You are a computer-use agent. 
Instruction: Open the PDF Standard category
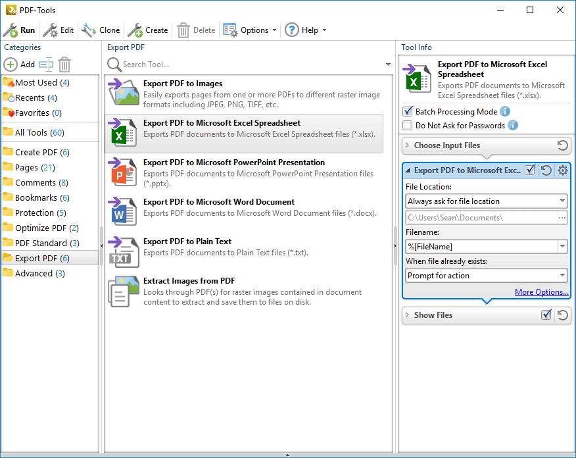click(49, 243)
